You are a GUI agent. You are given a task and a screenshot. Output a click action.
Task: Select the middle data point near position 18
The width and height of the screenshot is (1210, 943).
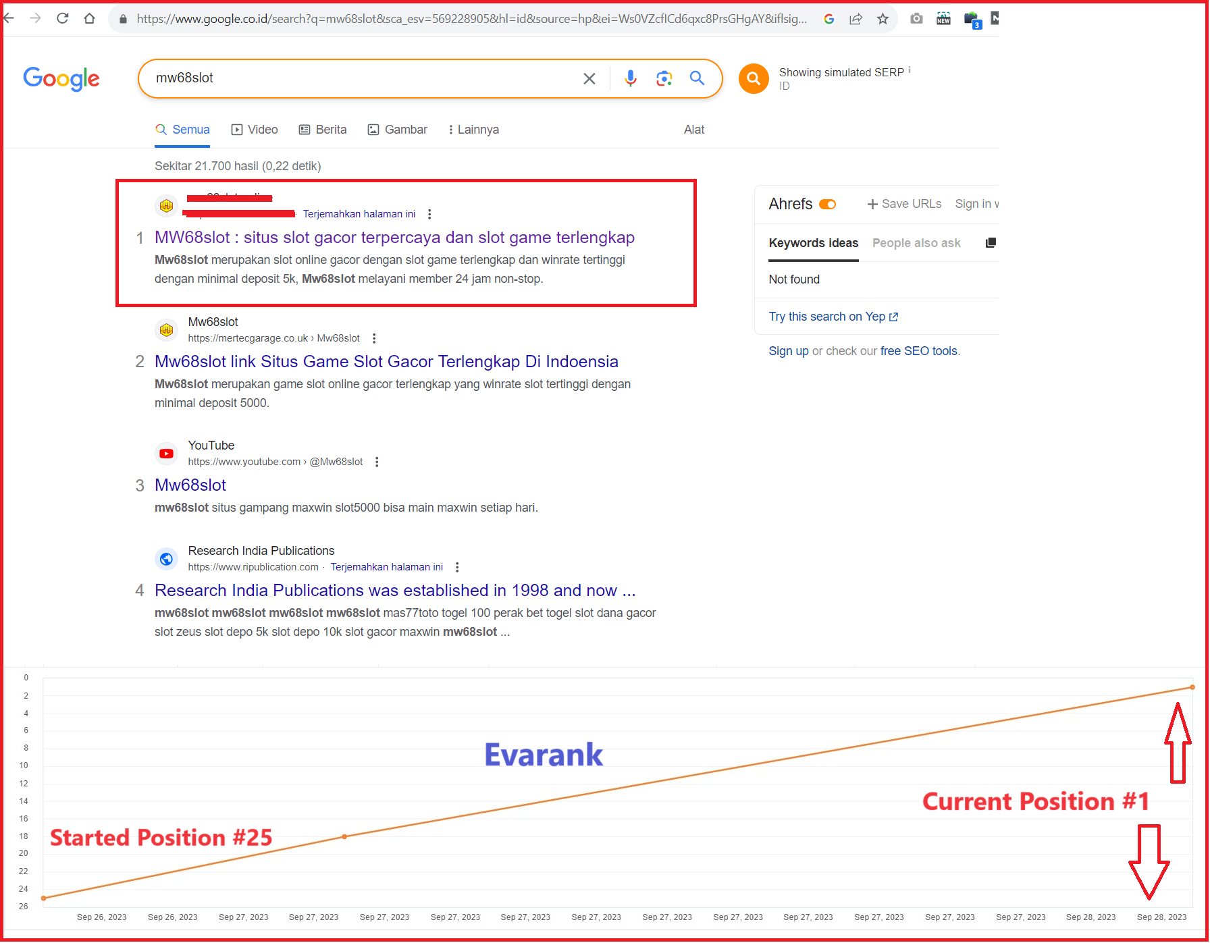pyautogui.click(x=344, y=836)
